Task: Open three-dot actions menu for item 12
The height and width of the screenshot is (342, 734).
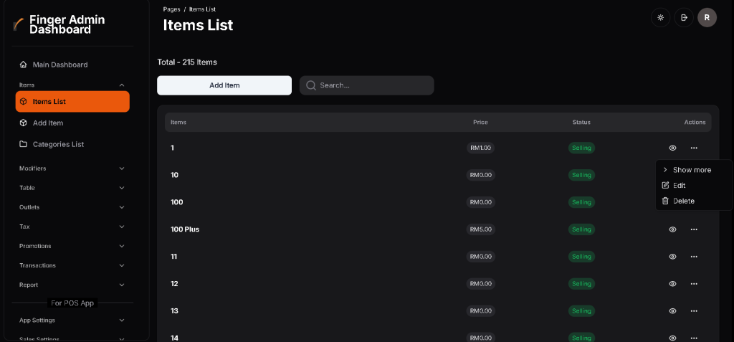Action: pyautogui.click(x=694, y=284)
